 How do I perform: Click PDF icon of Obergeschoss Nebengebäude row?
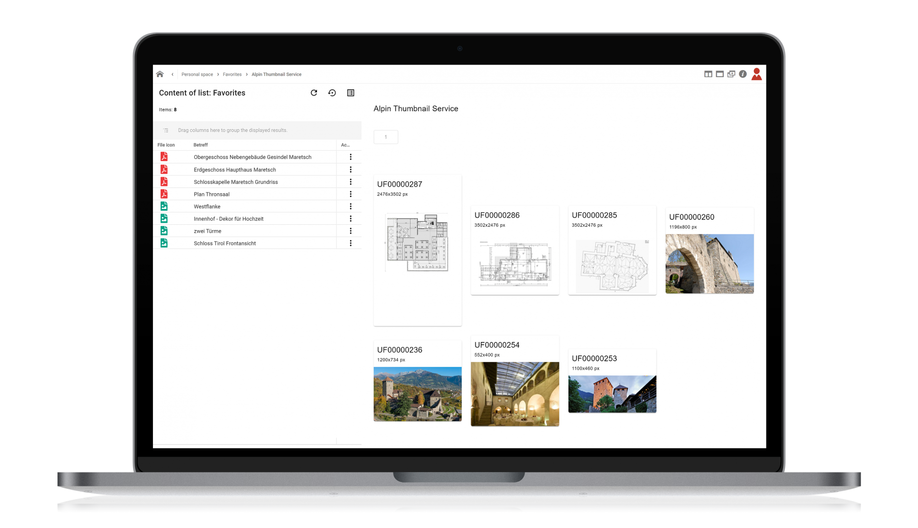[x=164, y=157]
